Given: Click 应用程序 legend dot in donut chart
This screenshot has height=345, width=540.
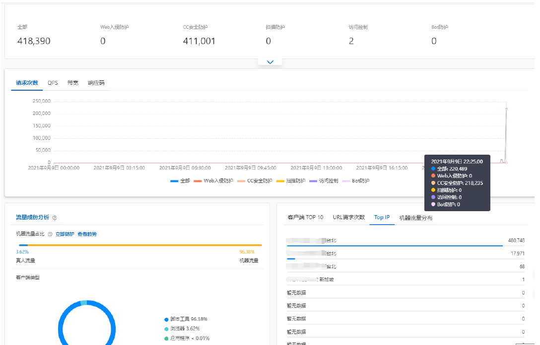Looking at the screenshot, I should pyautogui.click(x=166, y=339).
